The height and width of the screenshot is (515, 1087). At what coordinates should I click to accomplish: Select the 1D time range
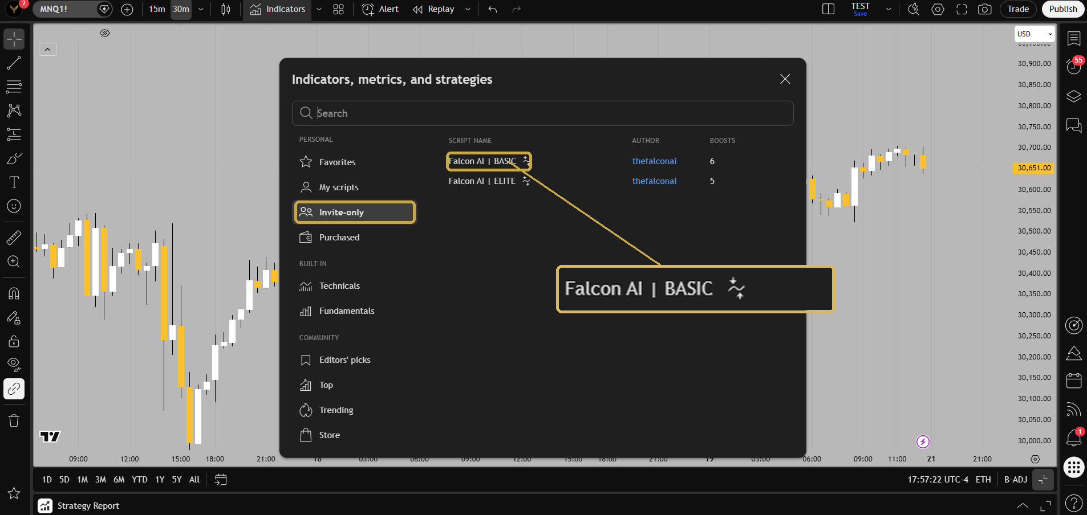(x=47, y=480)
